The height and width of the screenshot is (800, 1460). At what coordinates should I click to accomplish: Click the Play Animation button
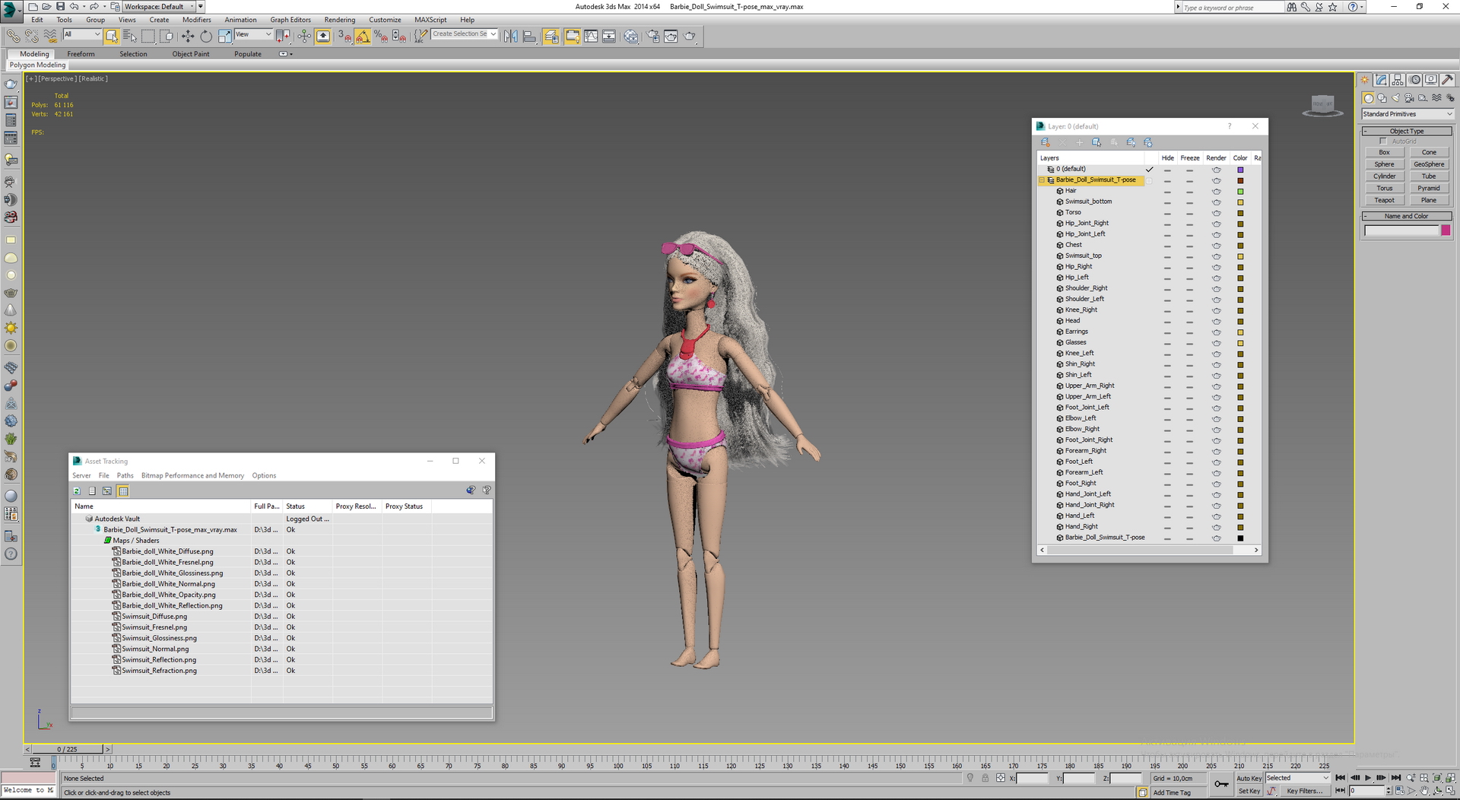tap(1368, 778)
